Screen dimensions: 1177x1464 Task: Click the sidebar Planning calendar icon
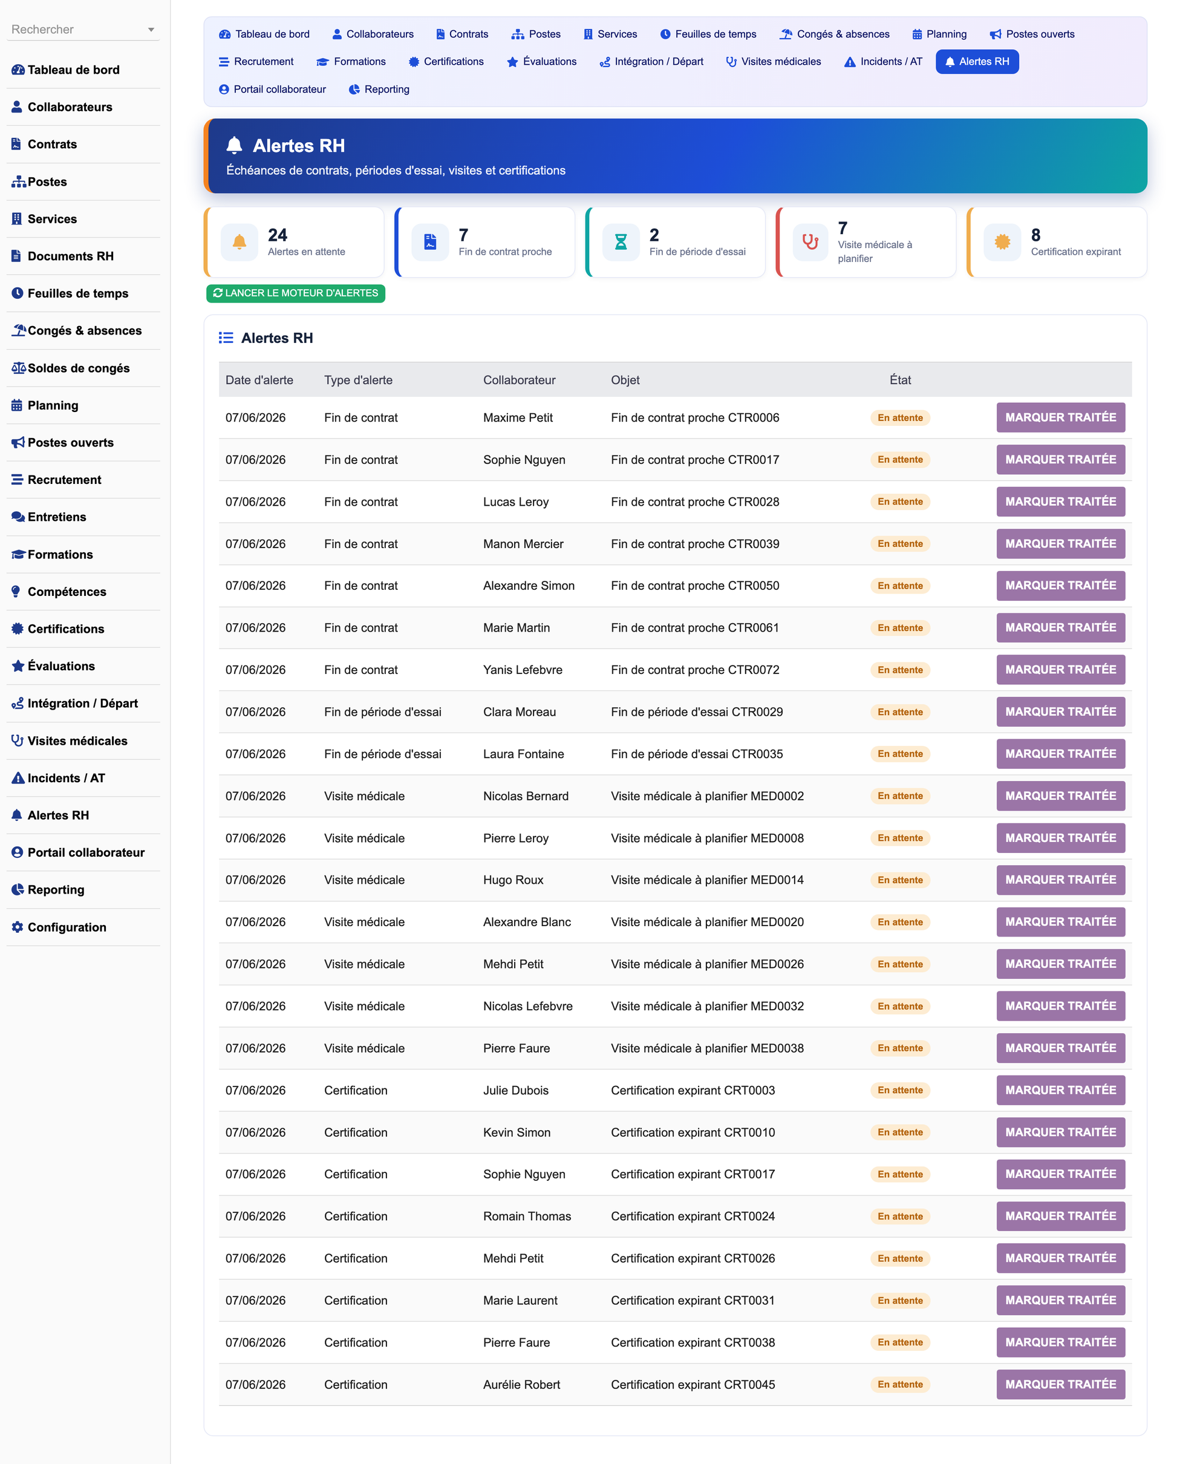pyautogui.click(x=17, y=405)
